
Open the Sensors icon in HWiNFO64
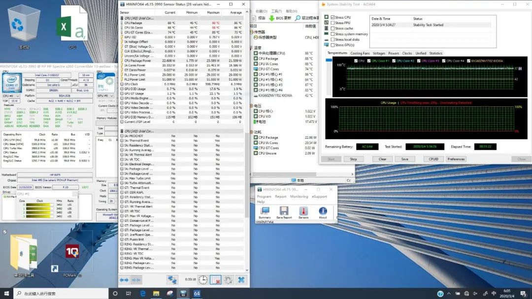[303, 212]
